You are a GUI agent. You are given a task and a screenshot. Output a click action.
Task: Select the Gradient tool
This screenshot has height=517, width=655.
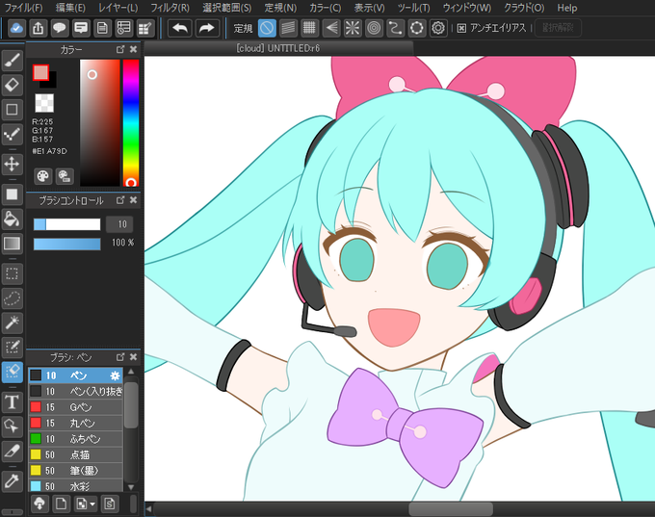12,243
